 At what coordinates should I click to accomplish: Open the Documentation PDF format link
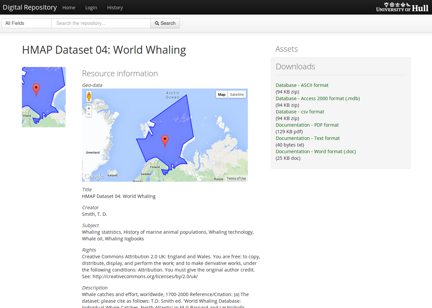tap(307, 125)
